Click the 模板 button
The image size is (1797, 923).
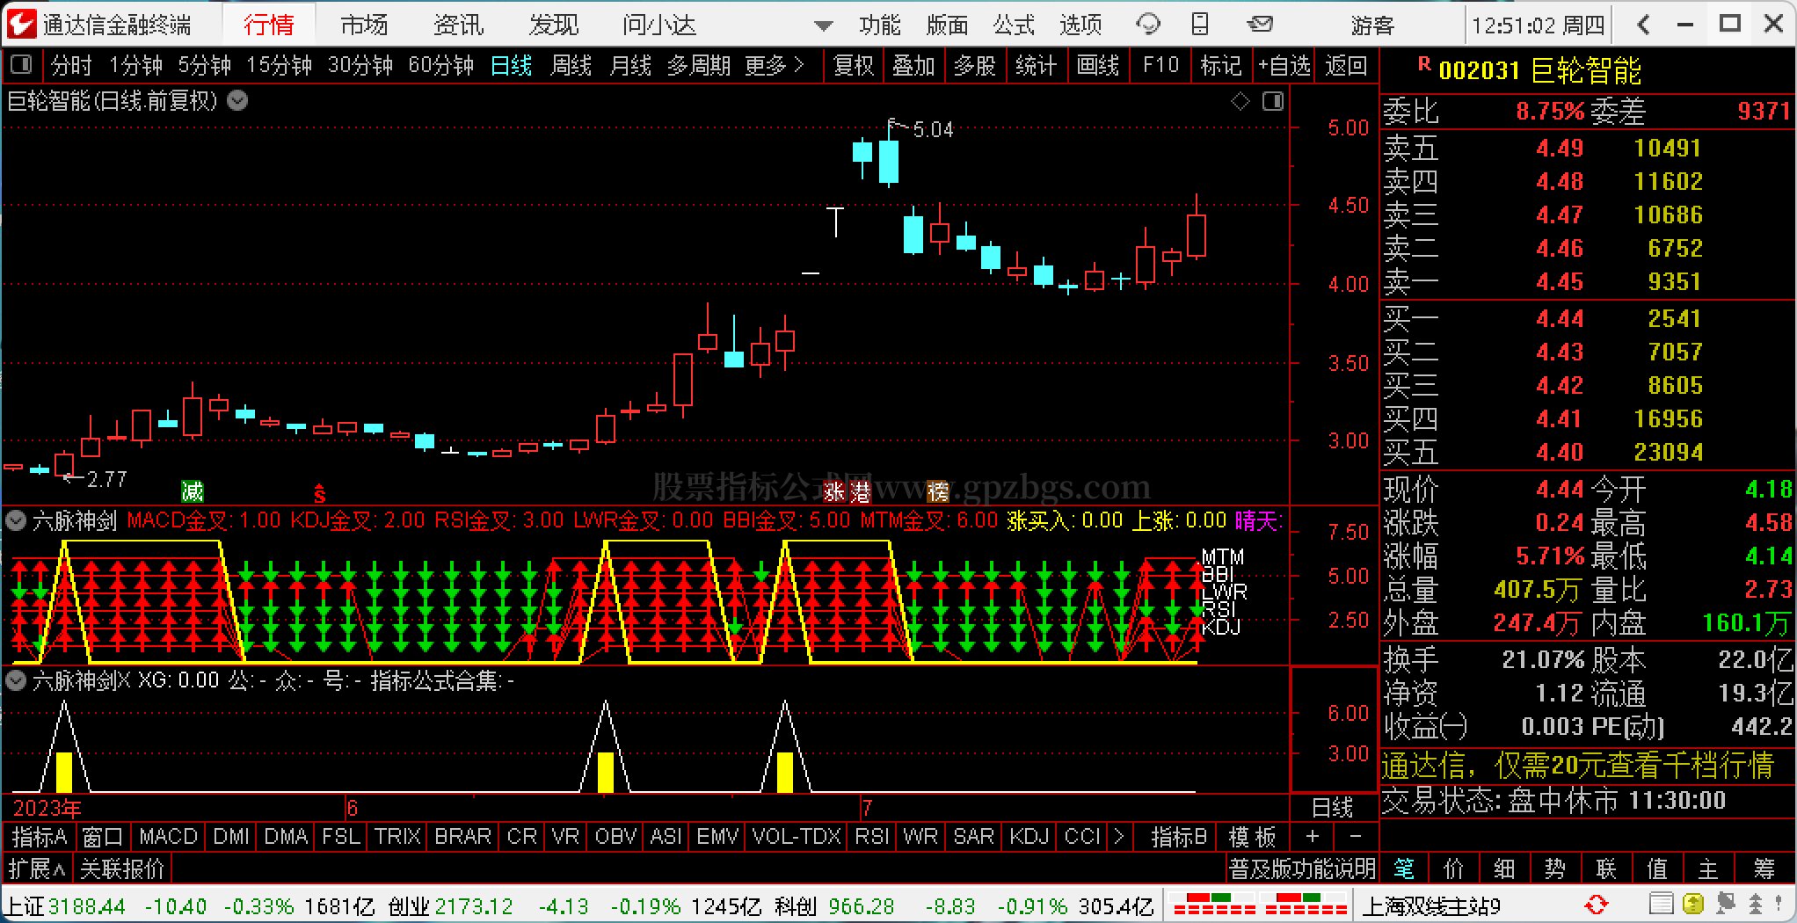[x=1252, y=836]
